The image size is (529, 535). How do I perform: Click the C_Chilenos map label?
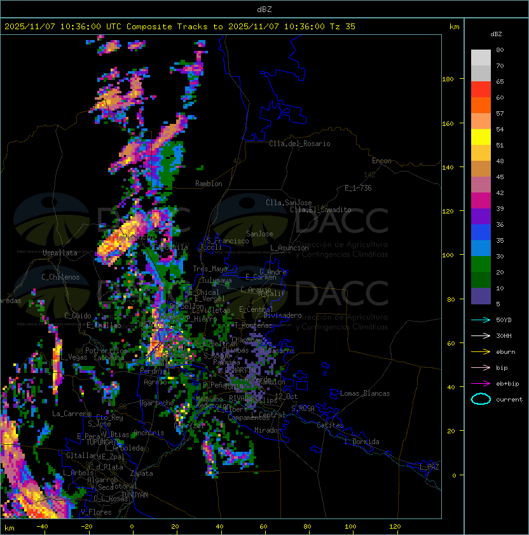tap(60, 277)
